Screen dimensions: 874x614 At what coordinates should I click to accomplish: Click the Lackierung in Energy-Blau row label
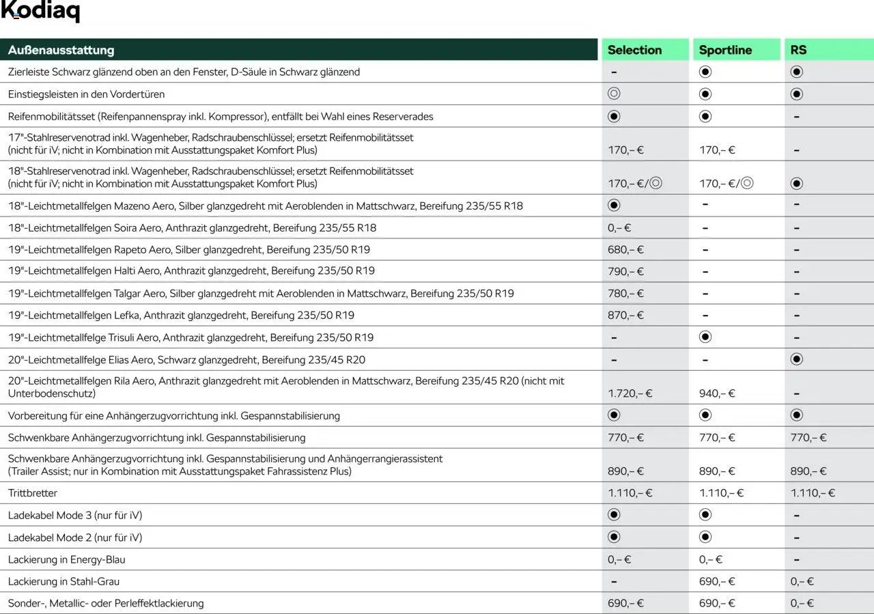(67, 559)
